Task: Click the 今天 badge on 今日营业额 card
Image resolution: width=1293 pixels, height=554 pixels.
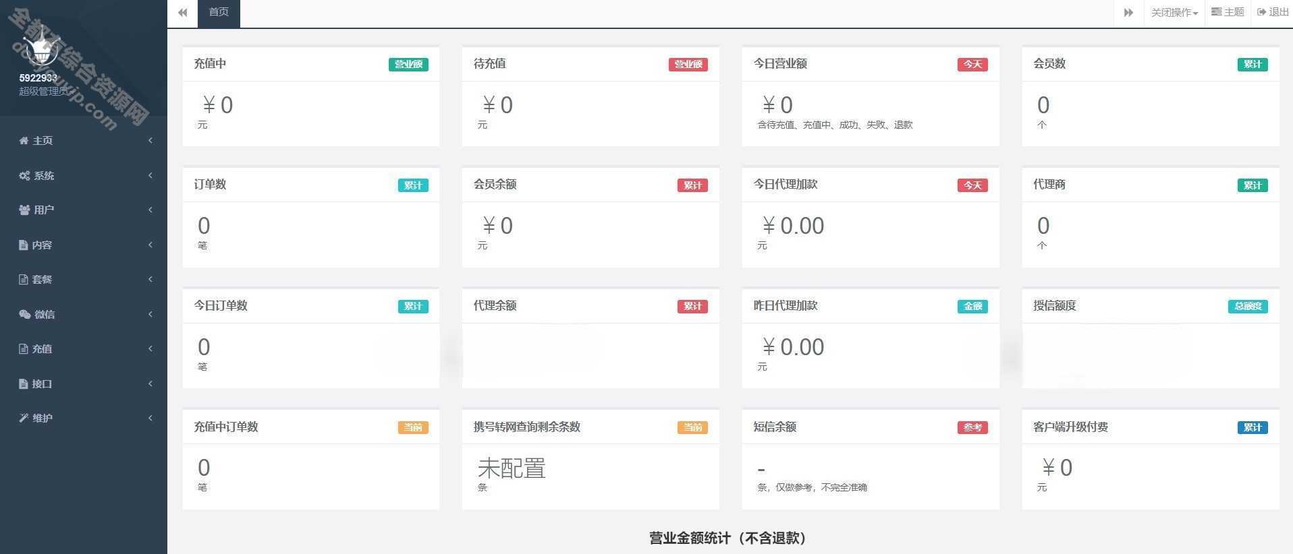Action: (972, 64)
